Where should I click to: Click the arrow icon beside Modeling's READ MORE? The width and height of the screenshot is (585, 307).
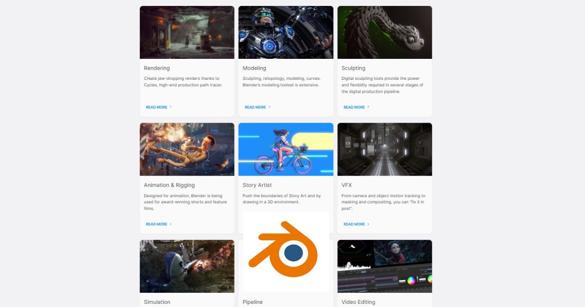point(269,107)
